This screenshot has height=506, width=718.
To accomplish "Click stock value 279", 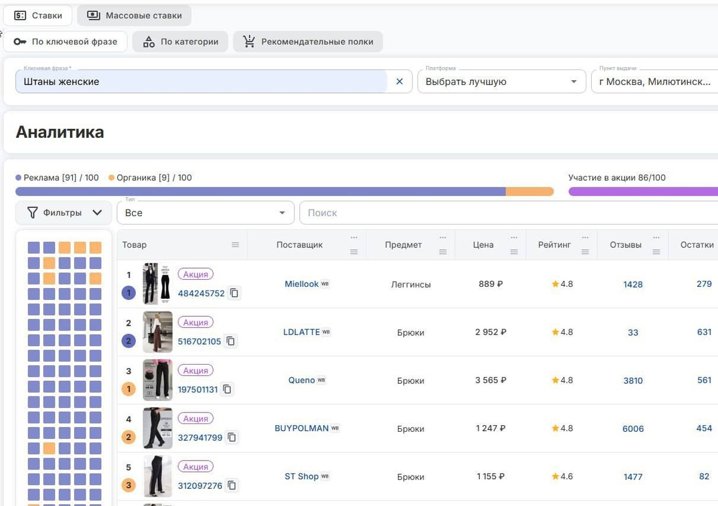I will click(x=704, y=284).
